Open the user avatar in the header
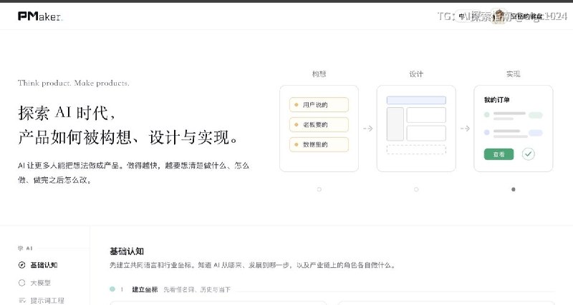Image resolution: width=573 pixels, height=305 pixels. (499, 16)
